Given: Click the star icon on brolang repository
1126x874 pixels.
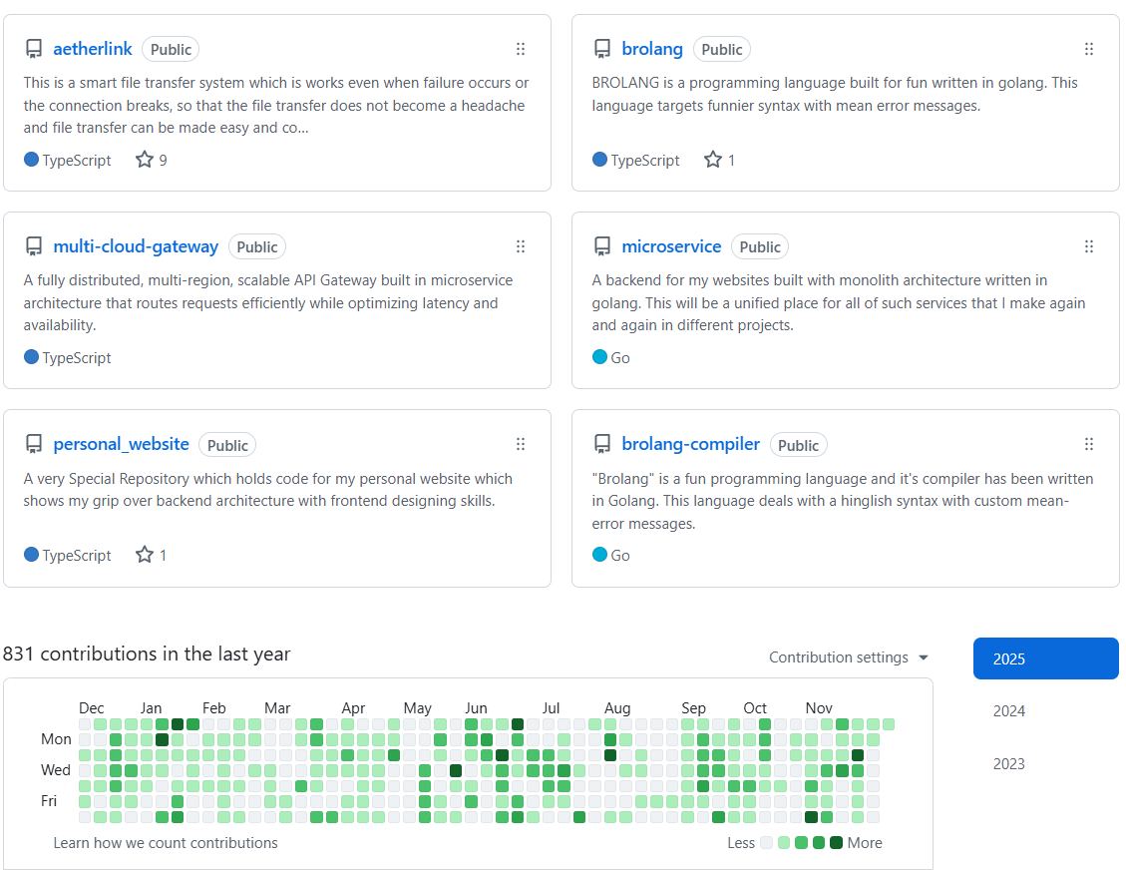Looking at the screenshot, I should (x=713, y=160).
